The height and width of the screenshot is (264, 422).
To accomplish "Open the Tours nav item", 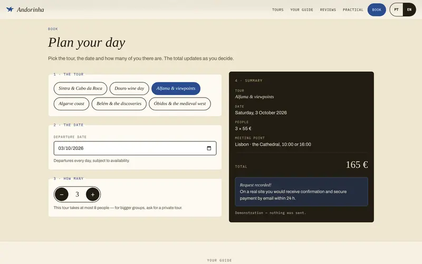I will coord(278,10).
